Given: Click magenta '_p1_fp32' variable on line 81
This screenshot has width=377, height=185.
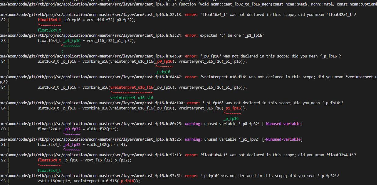Looking at the screenshot, I should click(72, 144).
